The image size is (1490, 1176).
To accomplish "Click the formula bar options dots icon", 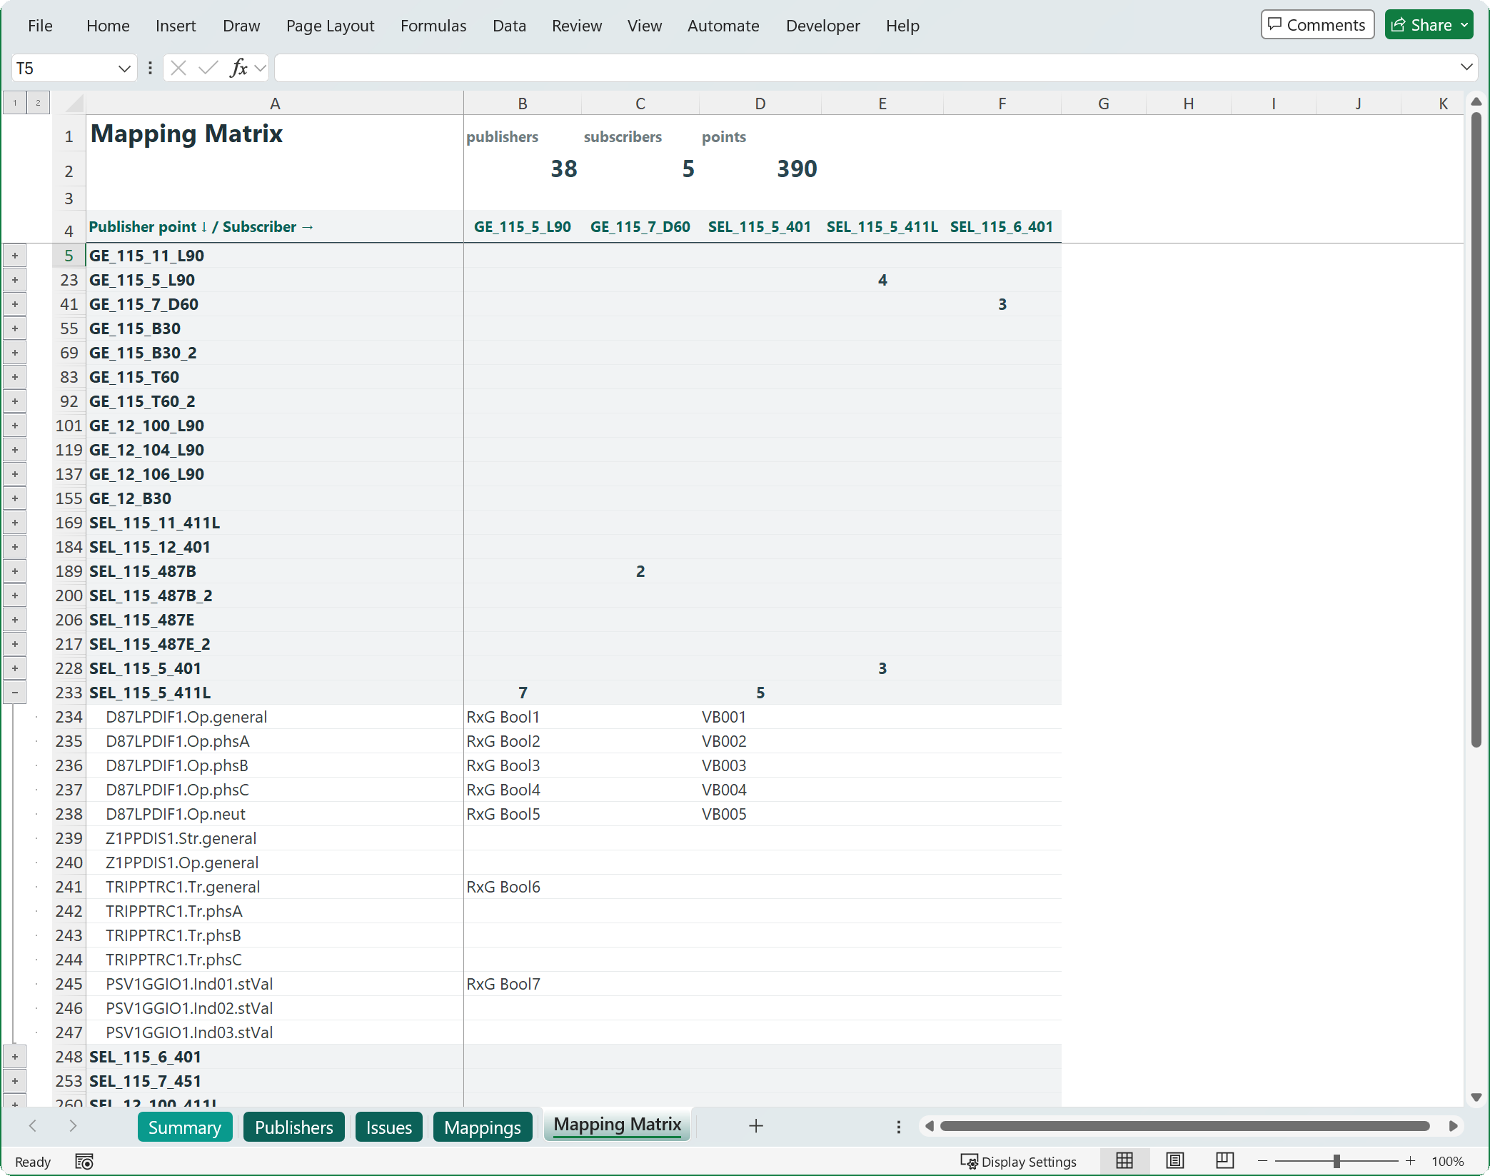I will tap(150, 68).
